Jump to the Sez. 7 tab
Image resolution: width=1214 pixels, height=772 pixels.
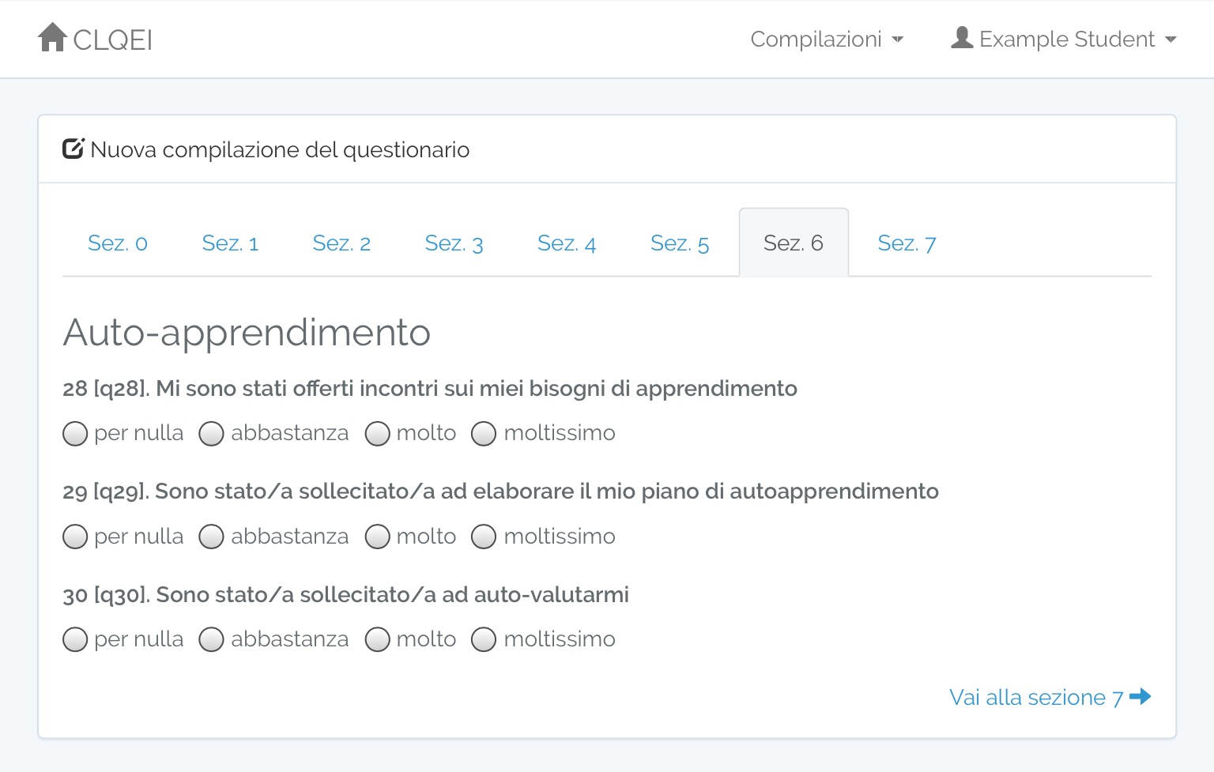[907, 243]
